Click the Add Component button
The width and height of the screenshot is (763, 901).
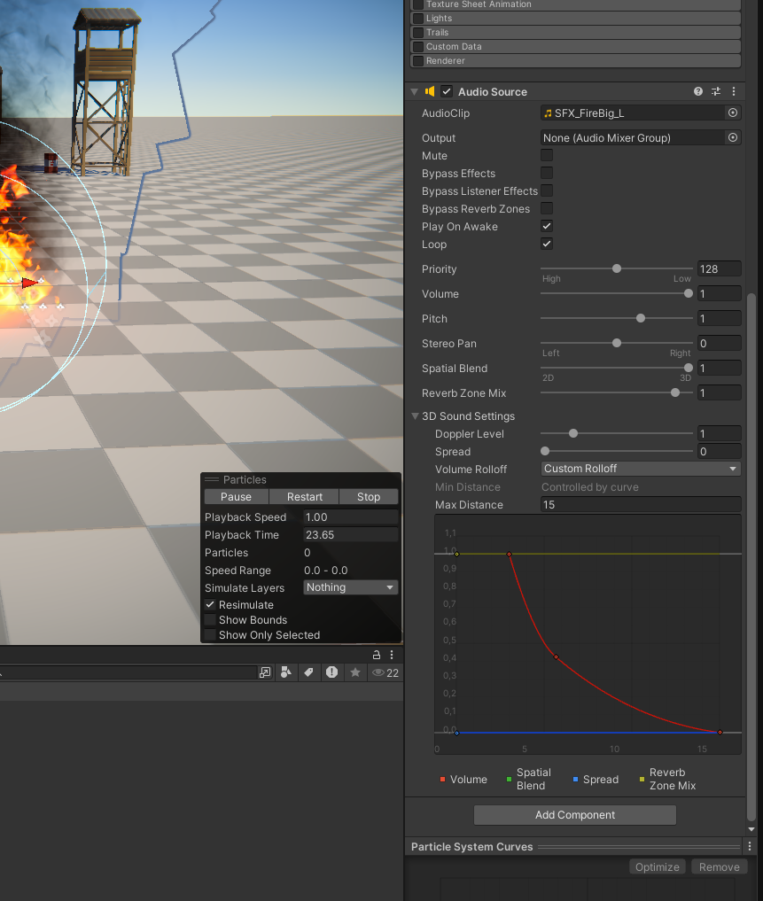point(575,815)
